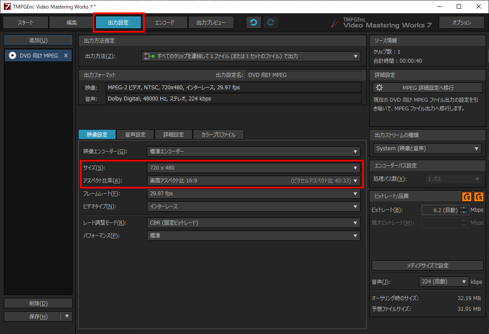489x334 pixels.
Task: Select the 映像設定 tab
Action: click(97, 135)
